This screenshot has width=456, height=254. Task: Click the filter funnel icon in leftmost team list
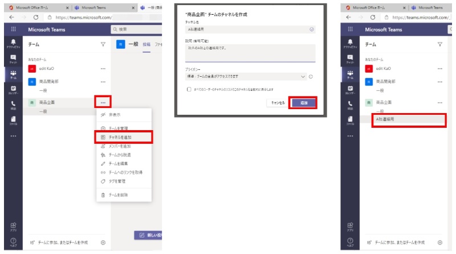pyautogui.click(x=103, y=44)
